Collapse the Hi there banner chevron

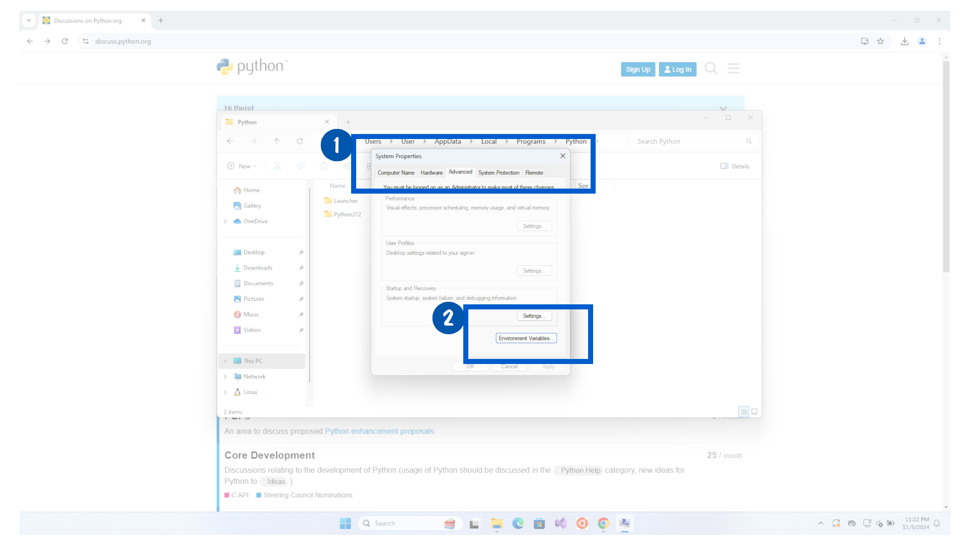(723, 108)
